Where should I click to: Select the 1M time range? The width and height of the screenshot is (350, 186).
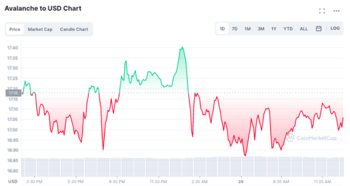(x=247, y=29)
